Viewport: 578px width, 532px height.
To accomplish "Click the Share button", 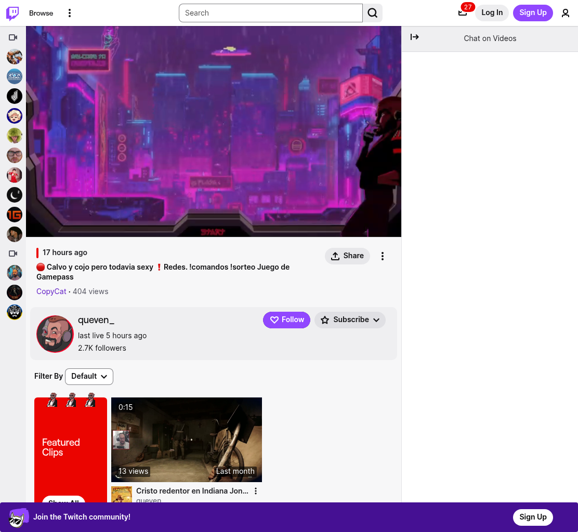I will pos(347,256).
